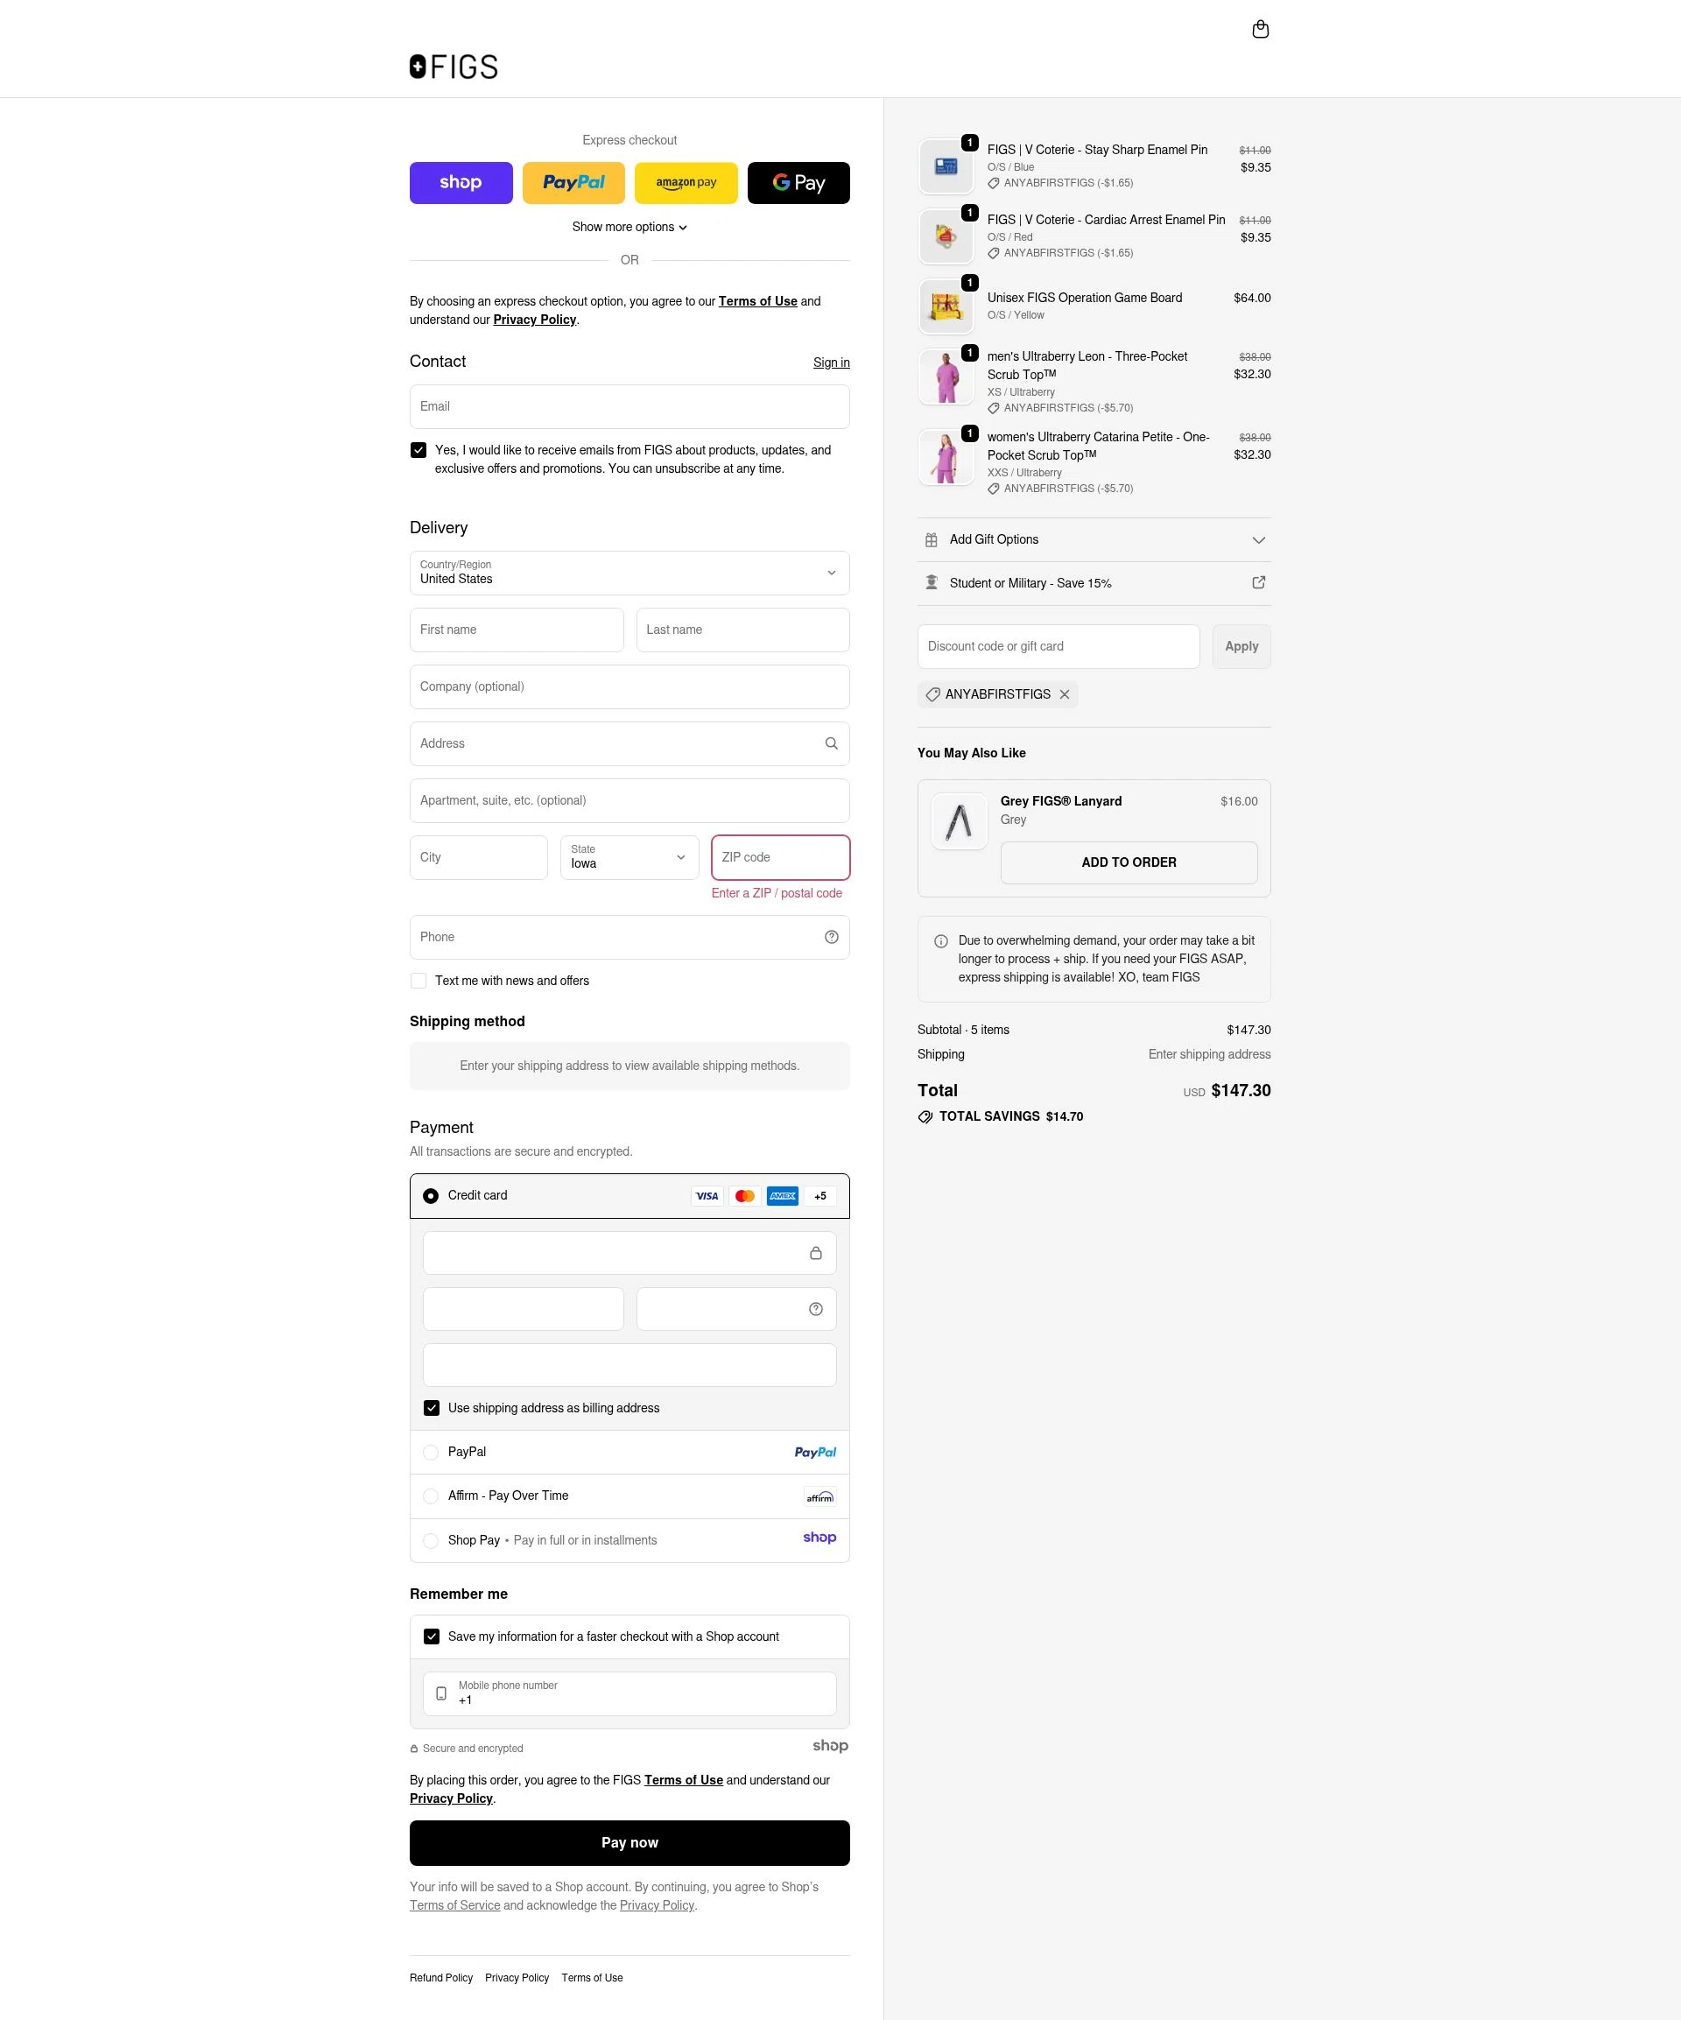Click the Sign in link
This screenshot has width=1681, height=2020.
(x=831, y=362)
